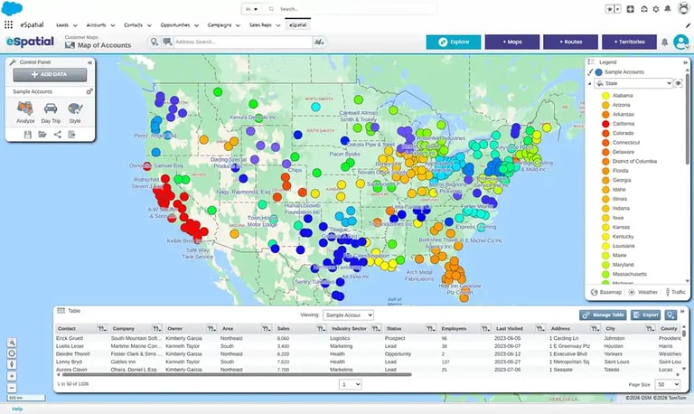Click the ADD DATA button
The width and height of the screenshot is (694, 414).
click(x=50, y=74)
